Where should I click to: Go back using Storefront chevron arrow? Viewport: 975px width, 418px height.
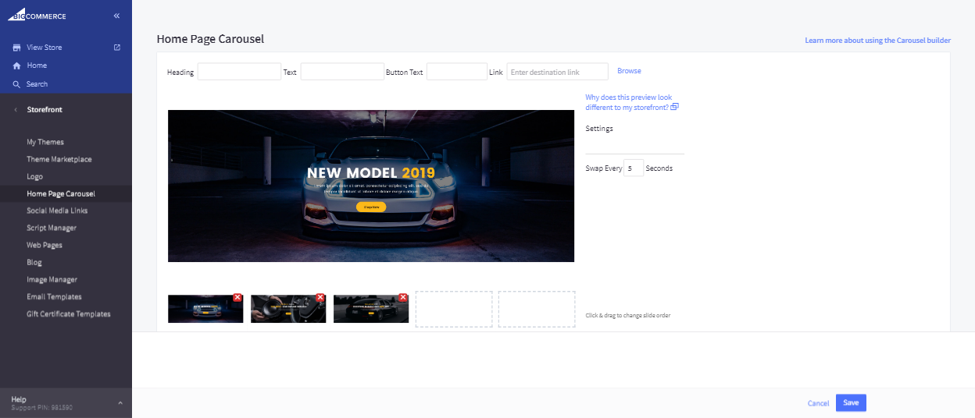point(16,110)
